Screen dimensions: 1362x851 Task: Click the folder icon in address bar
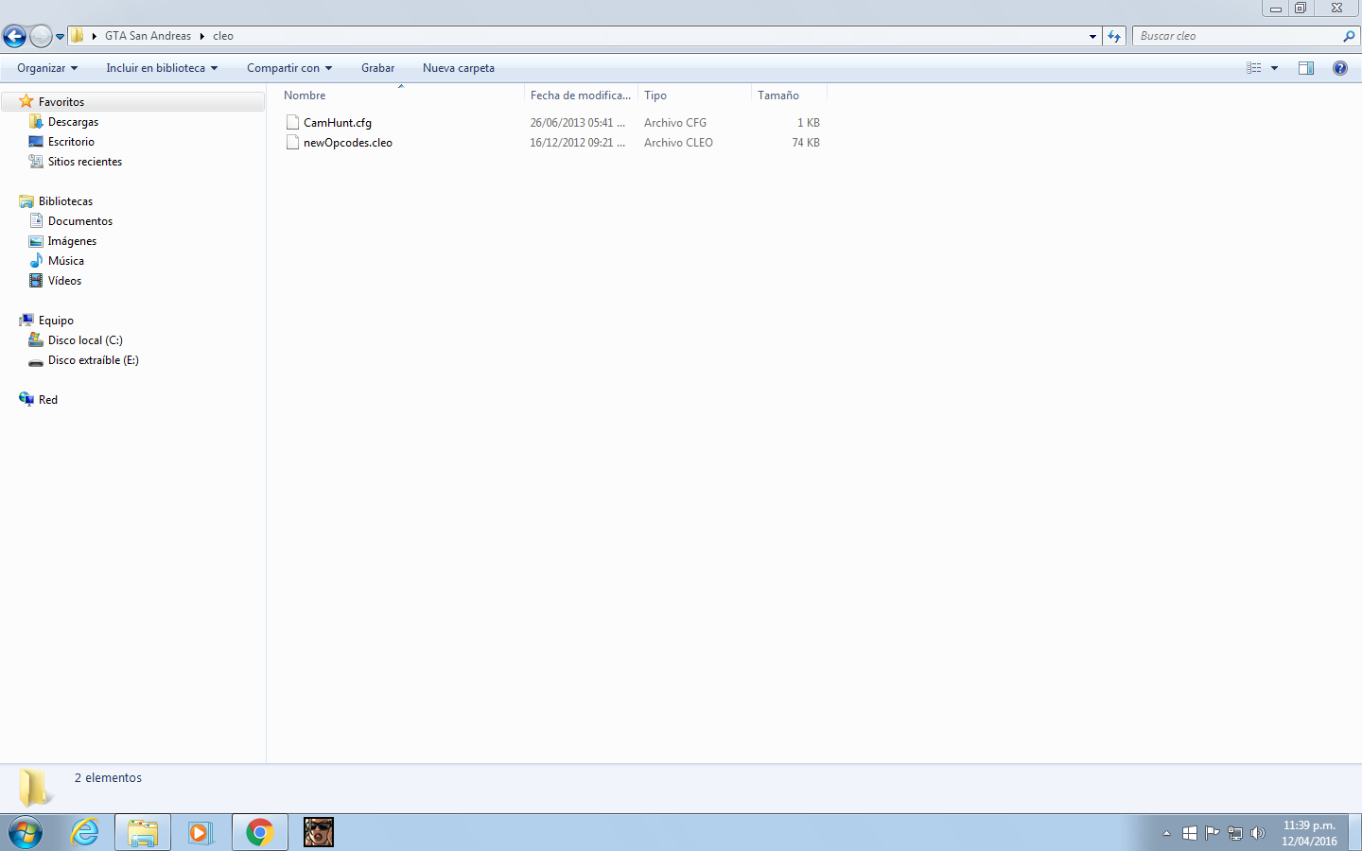[78, 36]
